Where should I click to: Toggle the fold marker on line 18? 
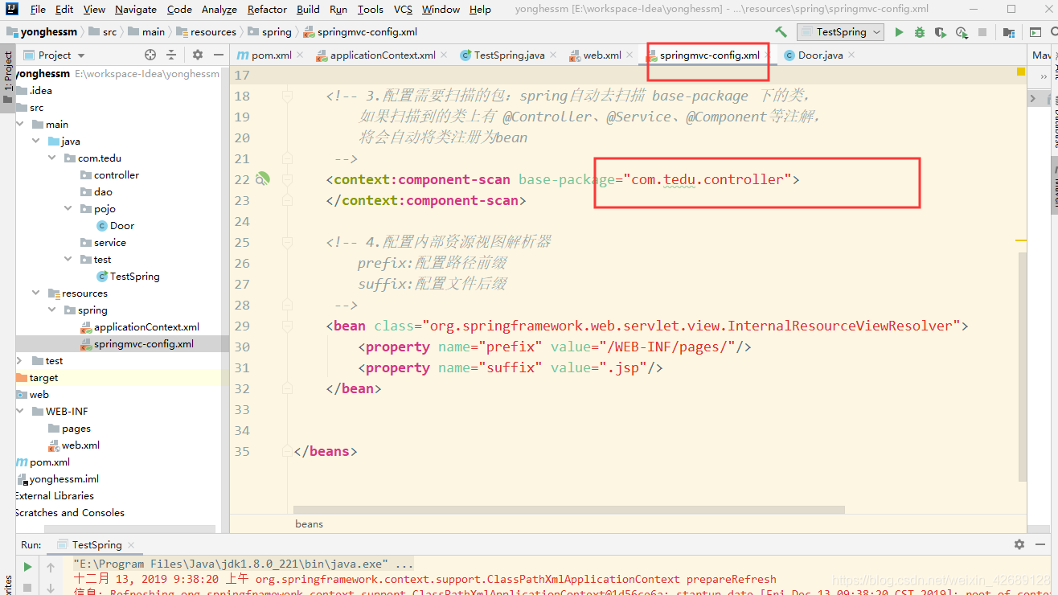287,96
